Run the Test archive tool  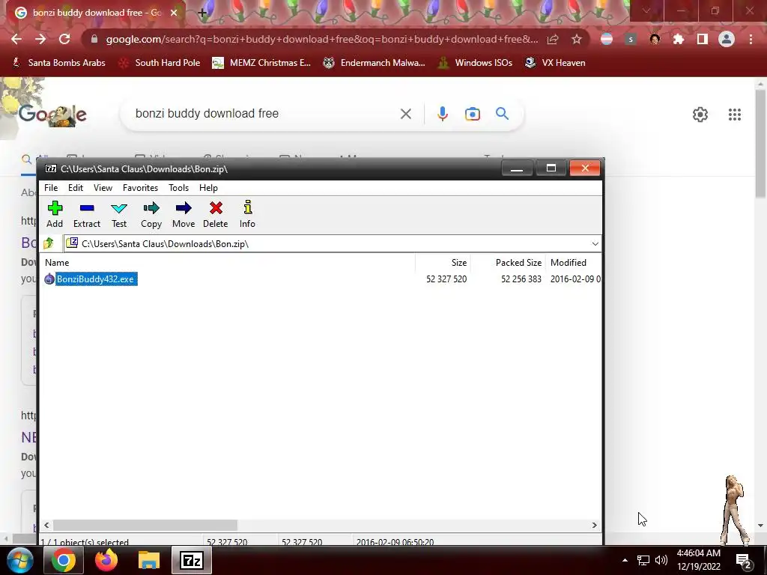pyautogui.click(x=119, y=214)
